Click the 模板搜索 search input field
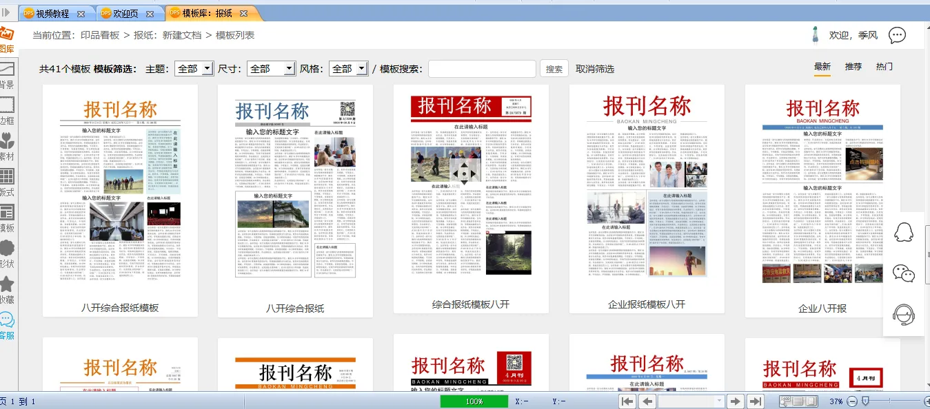The height and width of the screenshot is (409, 930). pos(482,69)
